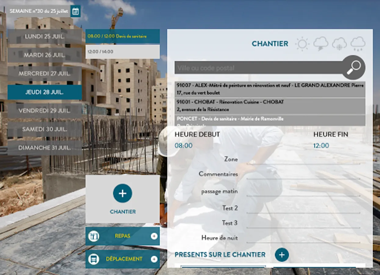Click the plus icon on the Déplacement button
Viewport: 380px width, 275px height.
[154, 259]
